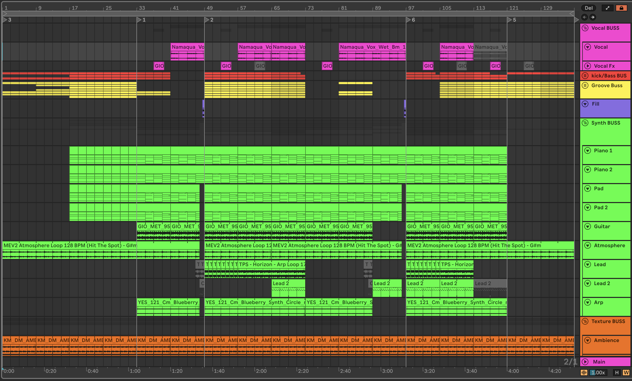Click the kick/Bass BUS group icon
This screenshot has height=381, width=632.
585,76
